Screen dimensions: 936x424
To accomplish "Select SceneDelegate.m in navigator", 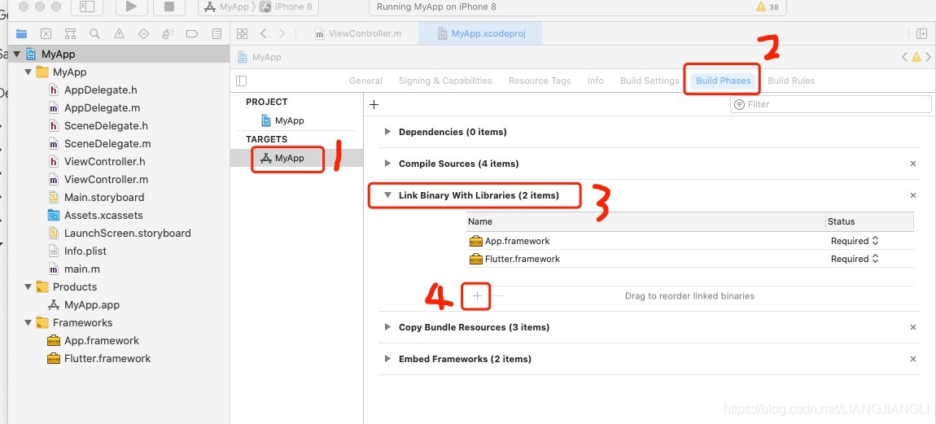I will [99, 144].
